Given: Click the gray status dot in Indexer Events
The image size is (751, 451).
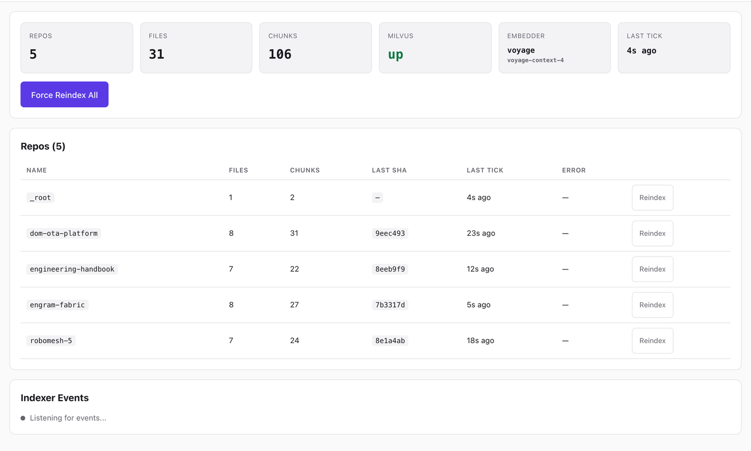Looking at the screenshot, I should coord(23,418).
